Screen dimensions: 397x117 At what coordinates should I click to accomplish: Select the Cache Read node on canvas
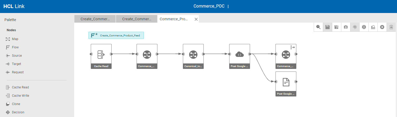click(101, 56)
